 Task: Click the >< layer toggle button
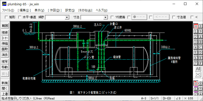[x=198, y=75]
